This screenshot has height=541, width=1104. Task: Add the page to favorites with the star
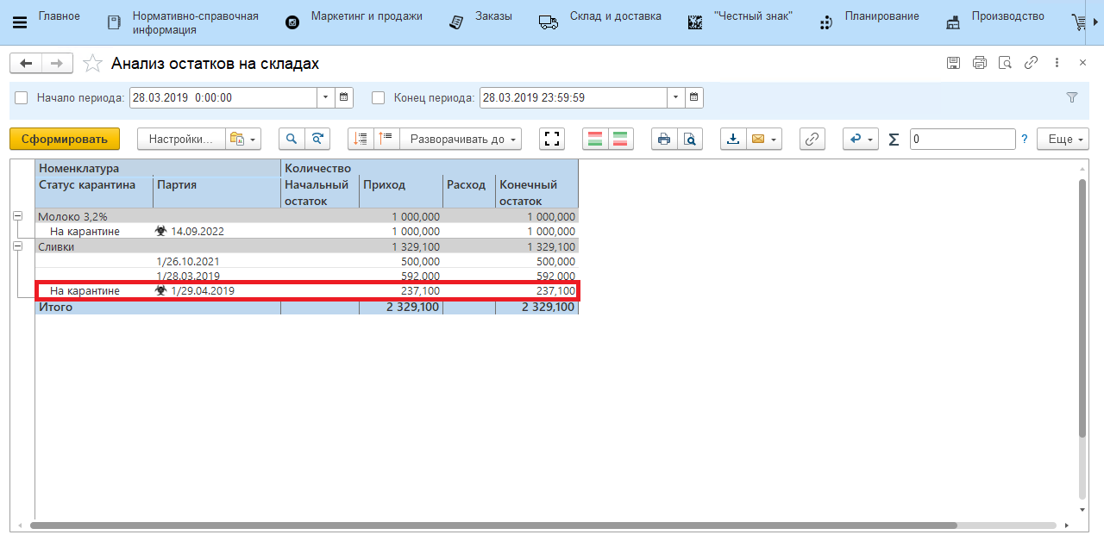click(91, 64)
